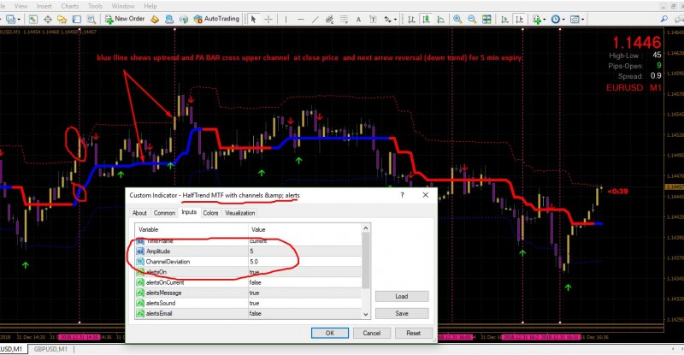Switch to the GBPUSD,M1 chart tab
Image resolution: width=684 pixels, height=355 pixels.
(x=50, y=349)
